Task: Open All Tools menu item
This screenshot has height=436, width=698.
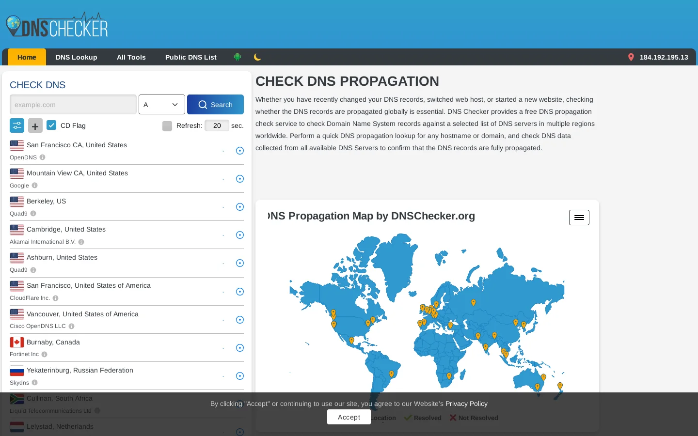Action: click(131, 57)
